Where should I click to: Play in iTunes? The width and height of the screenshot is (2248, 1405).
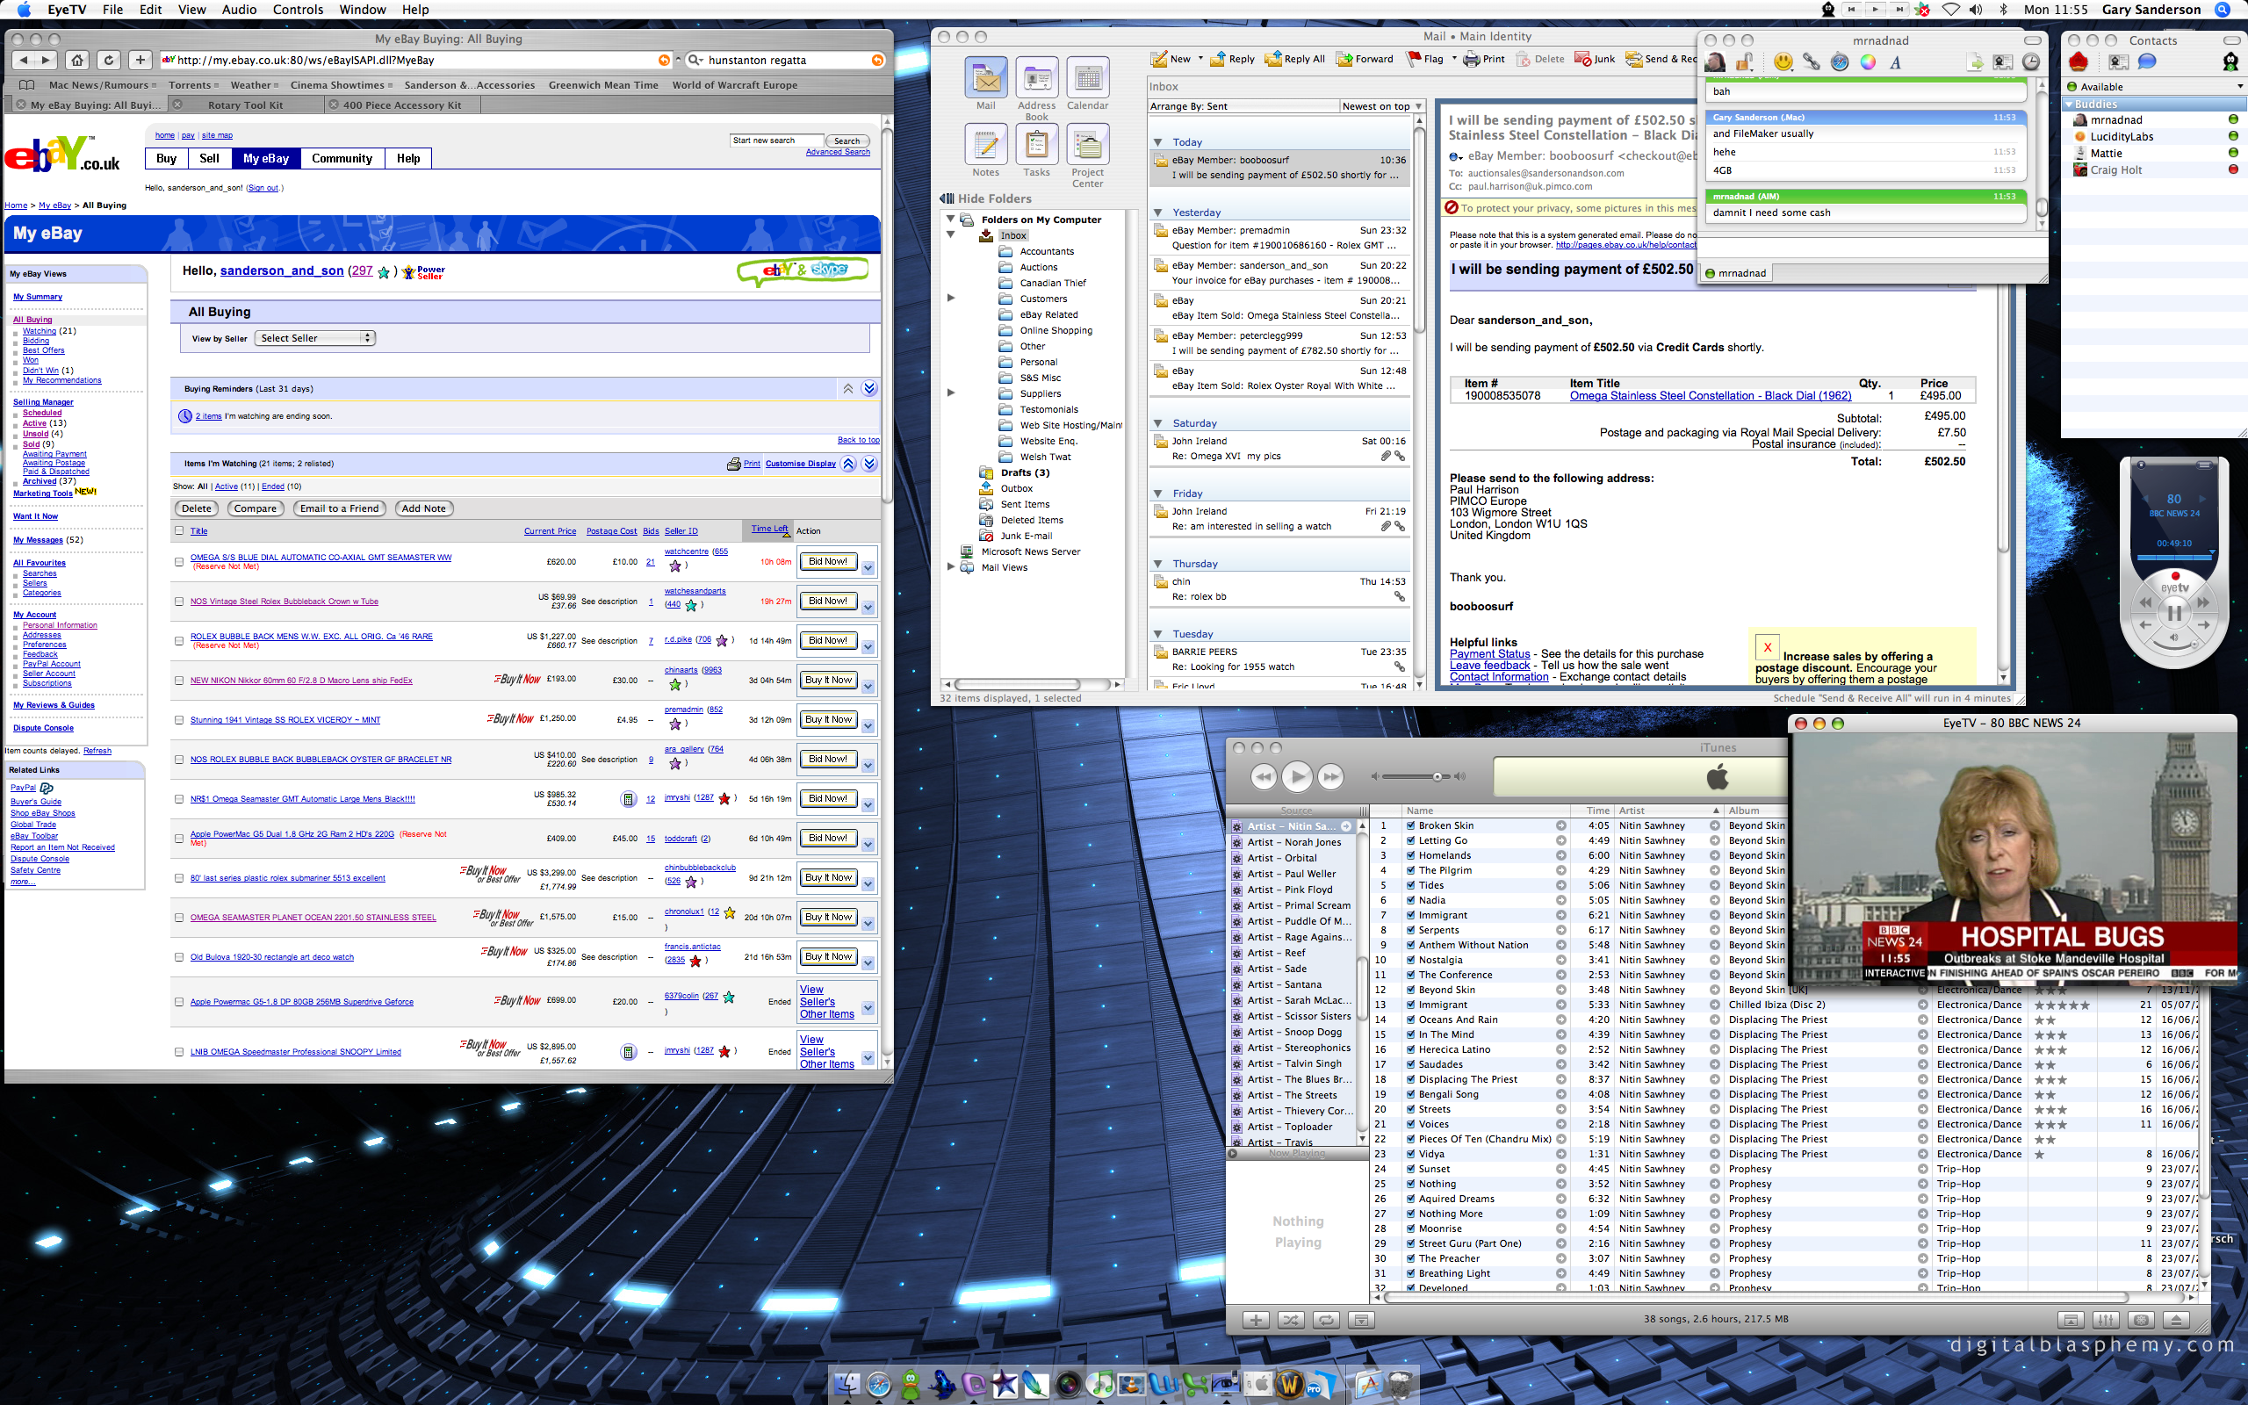[x=1297, y=776]
